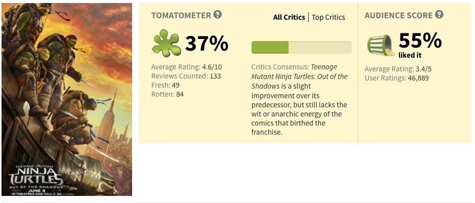Click the Audience Score help question mark icon
This screenshot has height=203, width=475.
coord(439,15)
